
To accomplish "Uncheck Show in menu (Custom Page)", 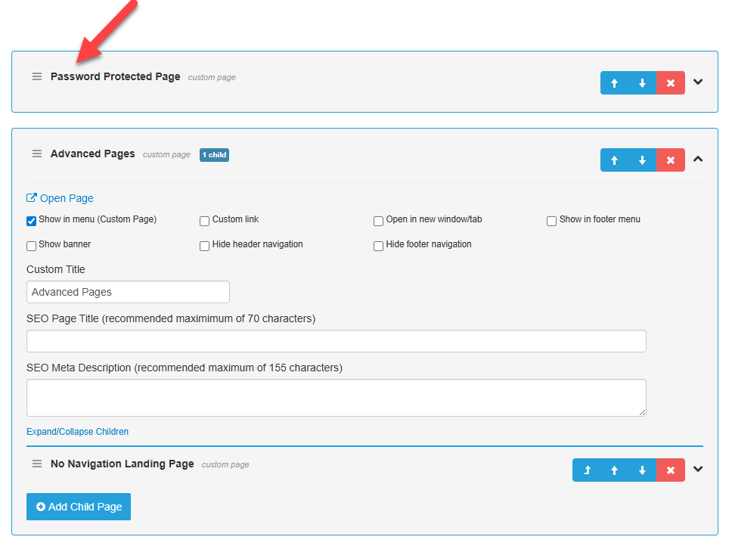I will click(x=32, y=221).
